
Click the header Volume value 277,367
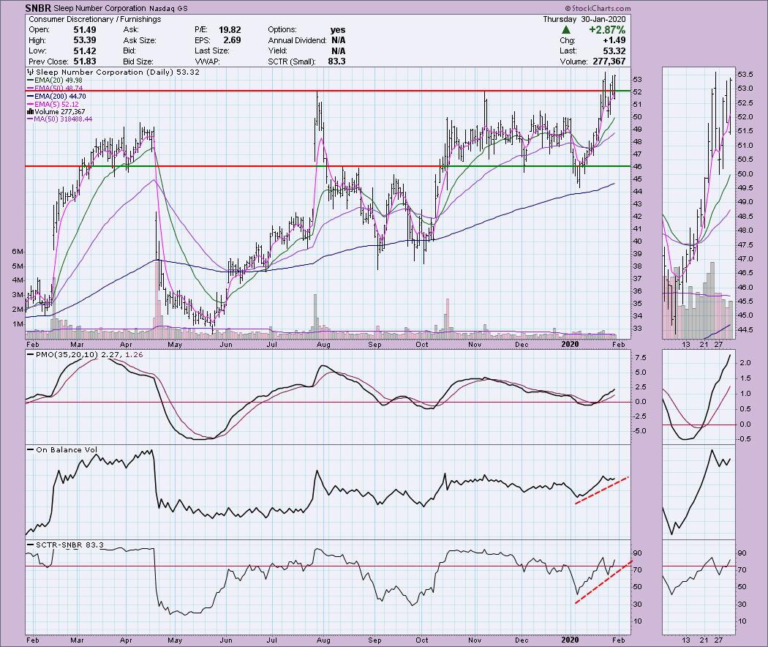click(608, 61)
